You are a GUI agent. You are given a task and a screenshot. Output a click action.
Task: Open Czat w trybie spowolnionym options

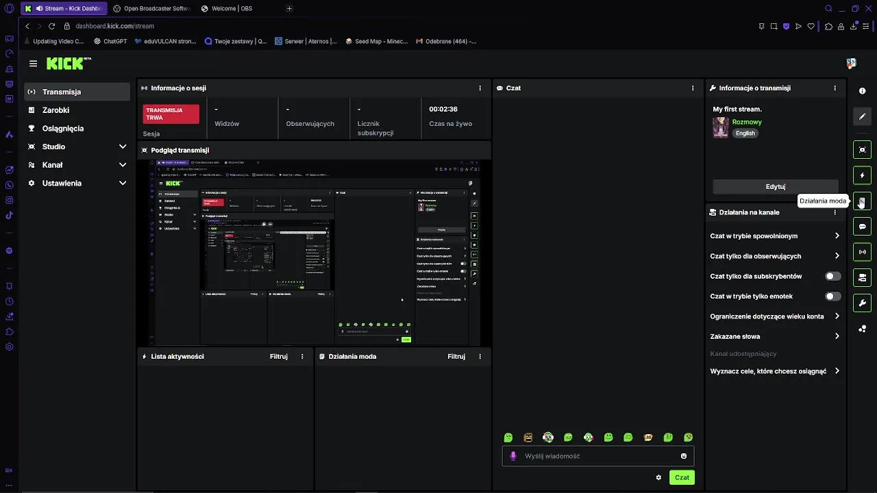775,236
